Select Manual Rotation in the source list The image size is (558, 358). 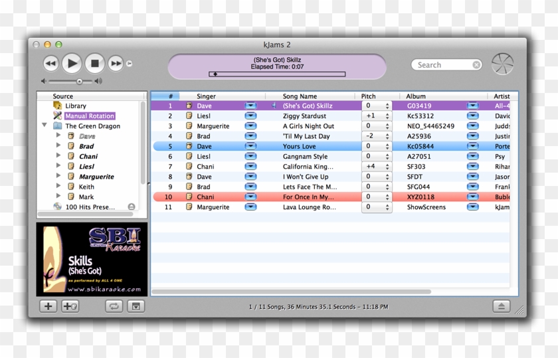click(x=89, y=116)
